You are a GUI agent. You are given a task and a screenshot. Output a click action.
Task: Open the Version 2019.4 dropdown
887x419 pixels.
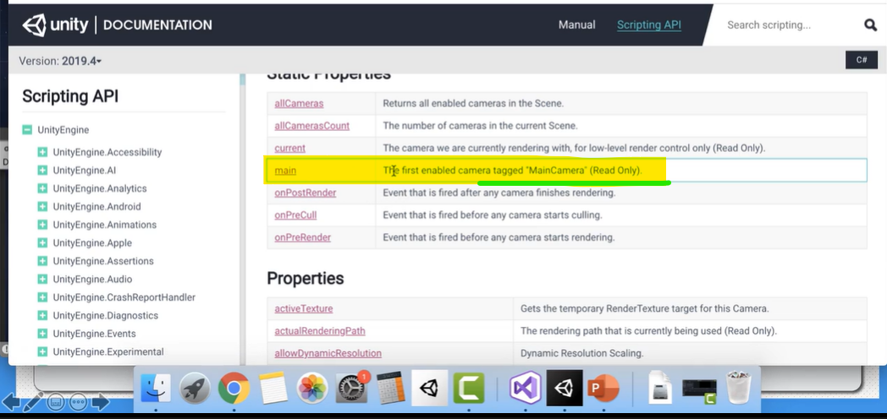coord(60,61)
